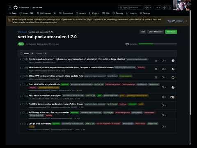Click the Close Milestone button

point(156,32)
